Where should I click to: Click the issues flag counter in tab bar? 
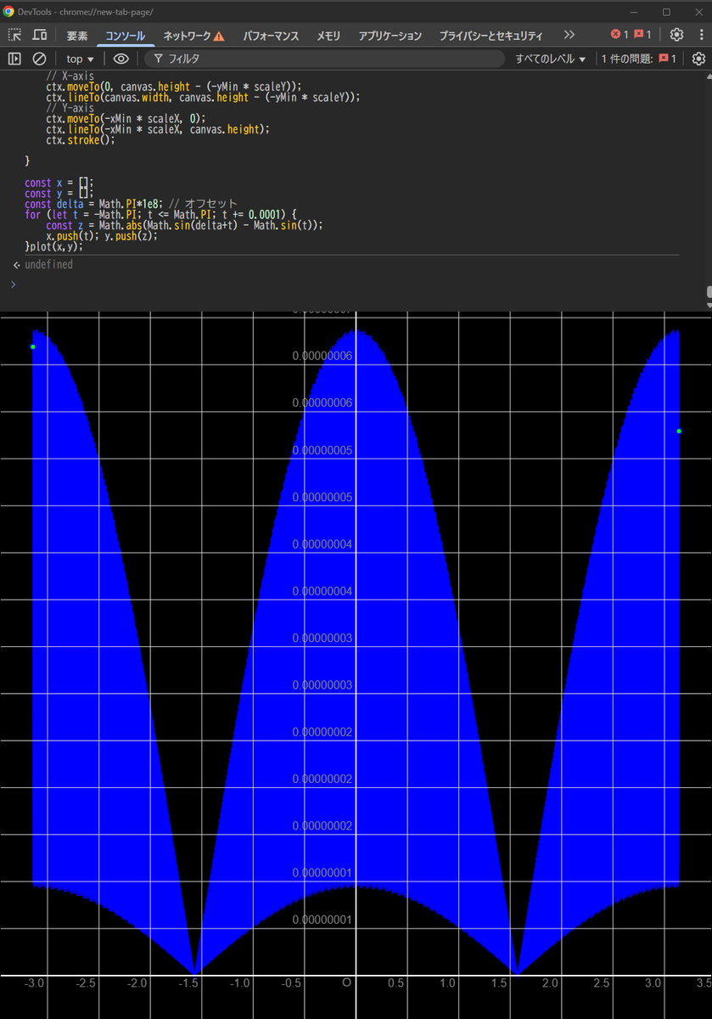[x=642, y=35]
